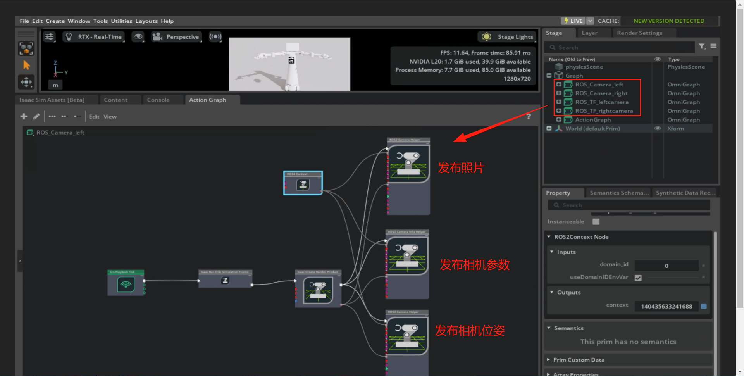Open the Utilities menu
The image size is (744, 376).
[122, 21]
